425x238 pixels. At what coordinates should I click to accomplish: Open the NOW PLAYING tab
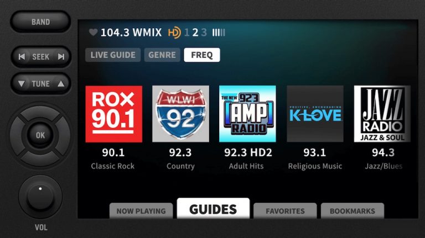tap(141, 211)
